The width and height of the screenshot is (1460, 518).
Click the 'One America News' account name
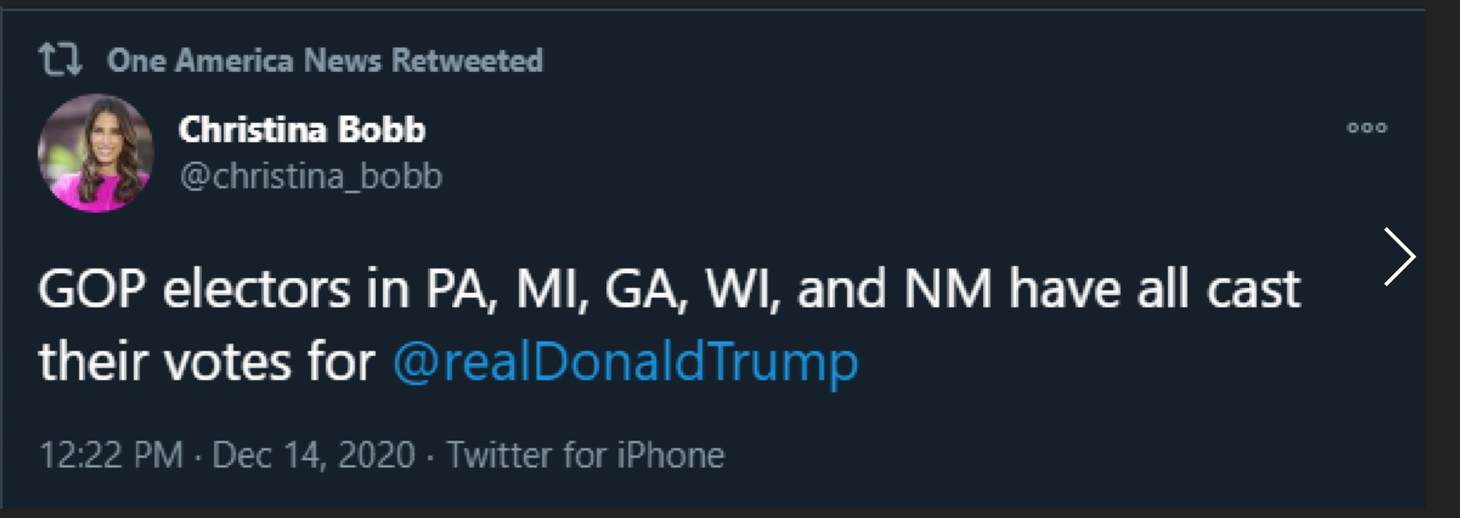244,60
